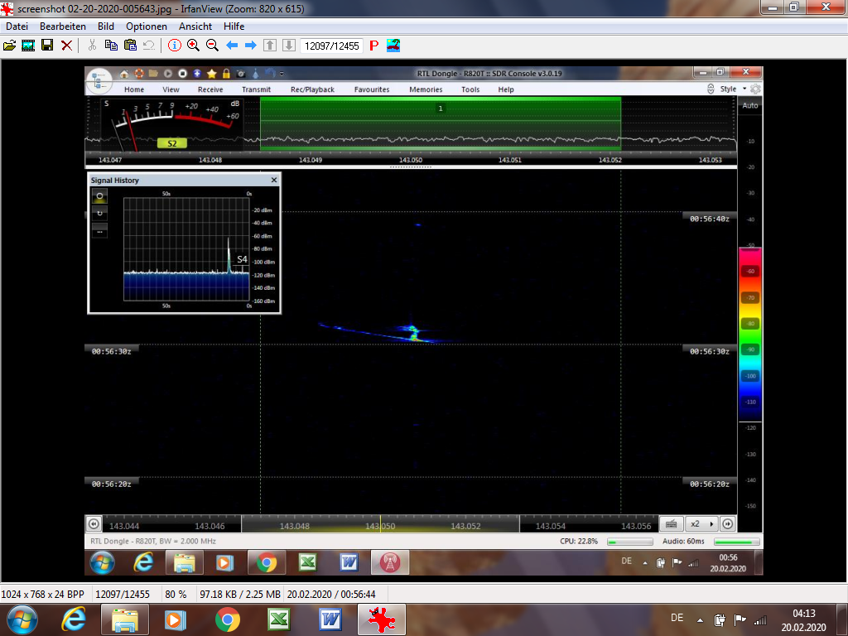
Task: Click the lifebuoy help icon in SDR Console
Action: pyautogui.click(x=139, y=74)
